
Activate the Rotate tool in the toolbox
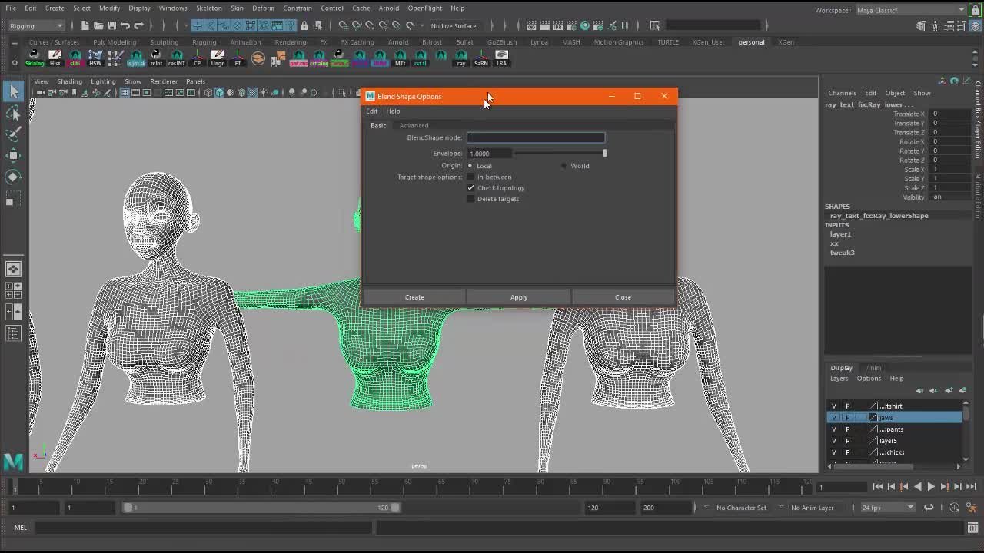13,177
